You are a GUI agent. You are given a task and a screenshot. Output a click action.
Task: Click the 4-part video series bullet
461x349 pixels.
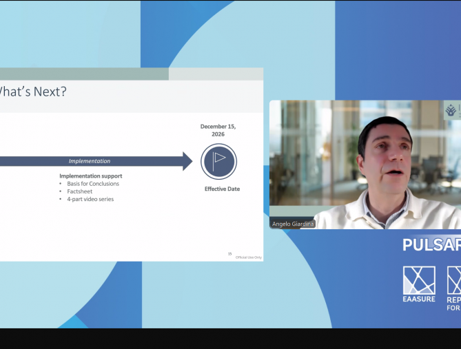pos(90,199)
